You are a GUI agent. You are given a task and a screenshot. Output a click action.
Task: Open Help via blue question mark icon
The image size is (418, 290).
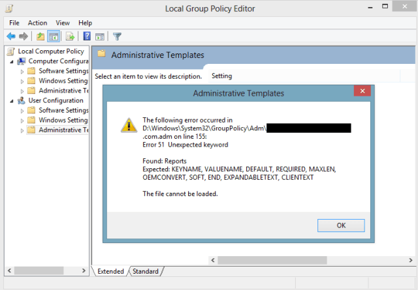pos(87,36)
